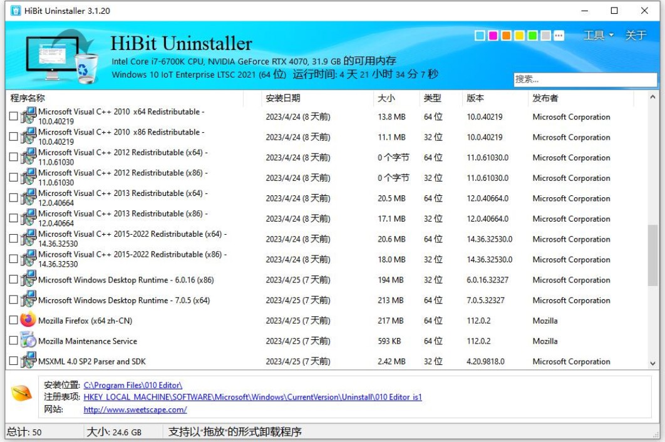The width and height of the screenshot is (665, 442).
Task: Click version 7.0.5.32327 cell
Action: point(486,301)
